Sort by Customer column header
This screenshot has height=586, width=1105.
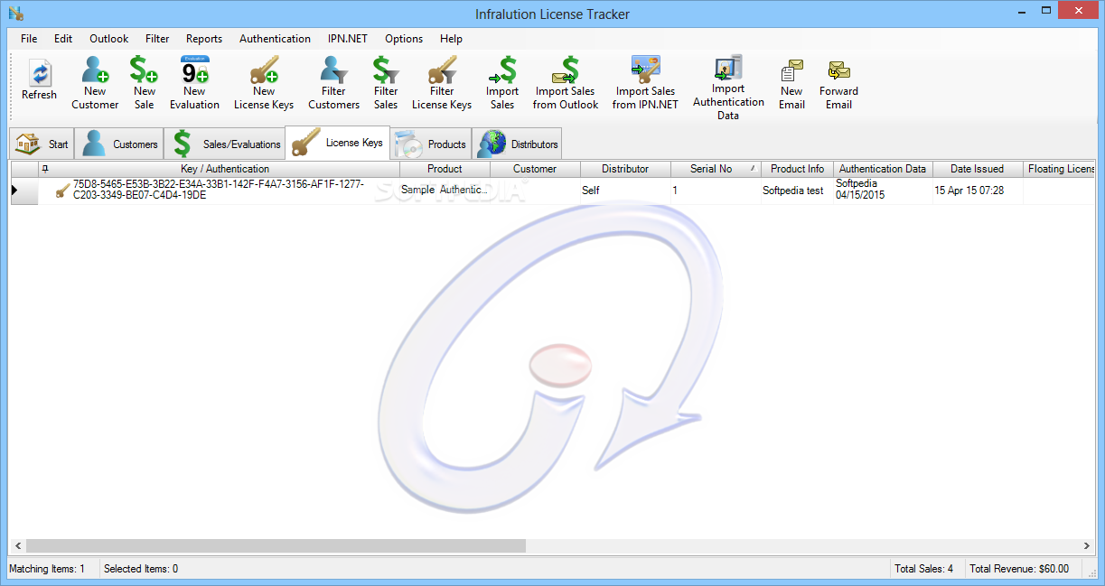click(535, 169)
